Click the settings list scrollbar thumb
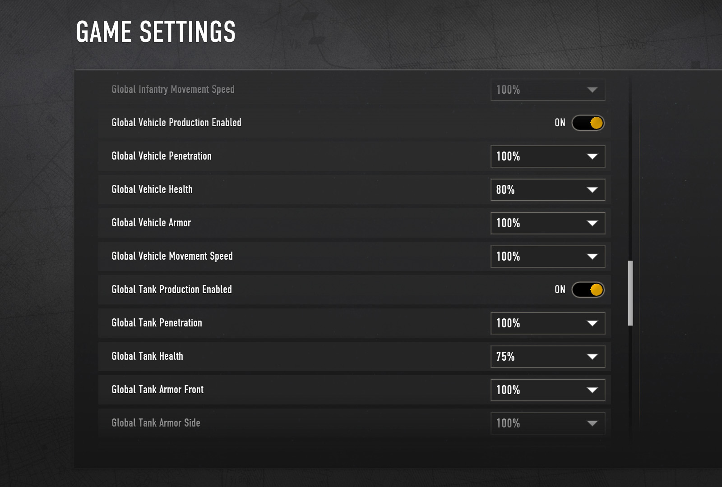 (x=630, y=293)
